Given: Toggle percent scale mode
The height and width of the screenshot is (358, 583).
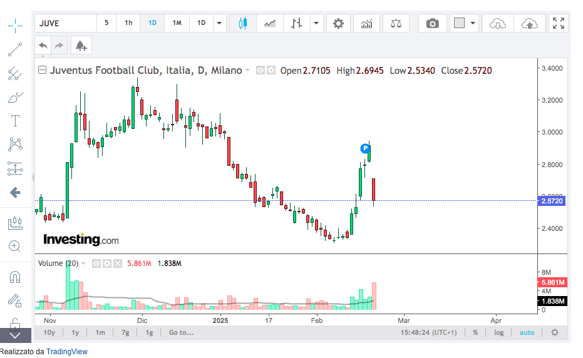Looking at the screenshot, I should pyautogui.click(x=475, y=332).
